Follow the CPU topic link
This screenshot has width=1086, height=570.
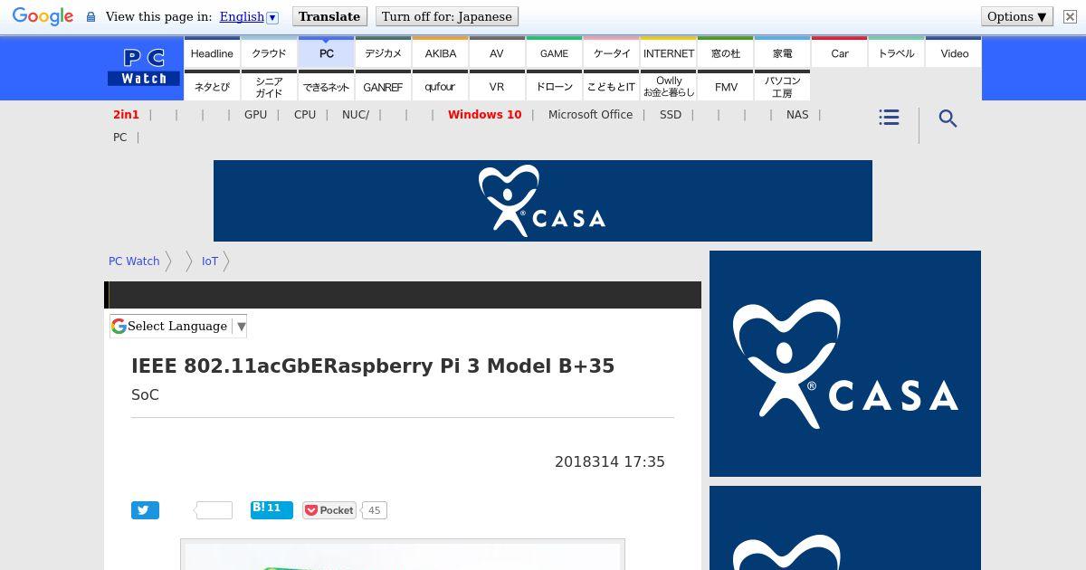click(305, 115)
